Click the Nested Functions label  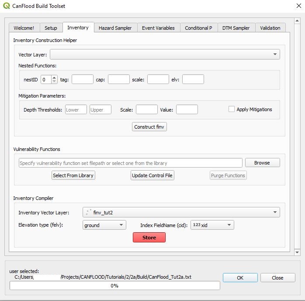click(37, 66)
